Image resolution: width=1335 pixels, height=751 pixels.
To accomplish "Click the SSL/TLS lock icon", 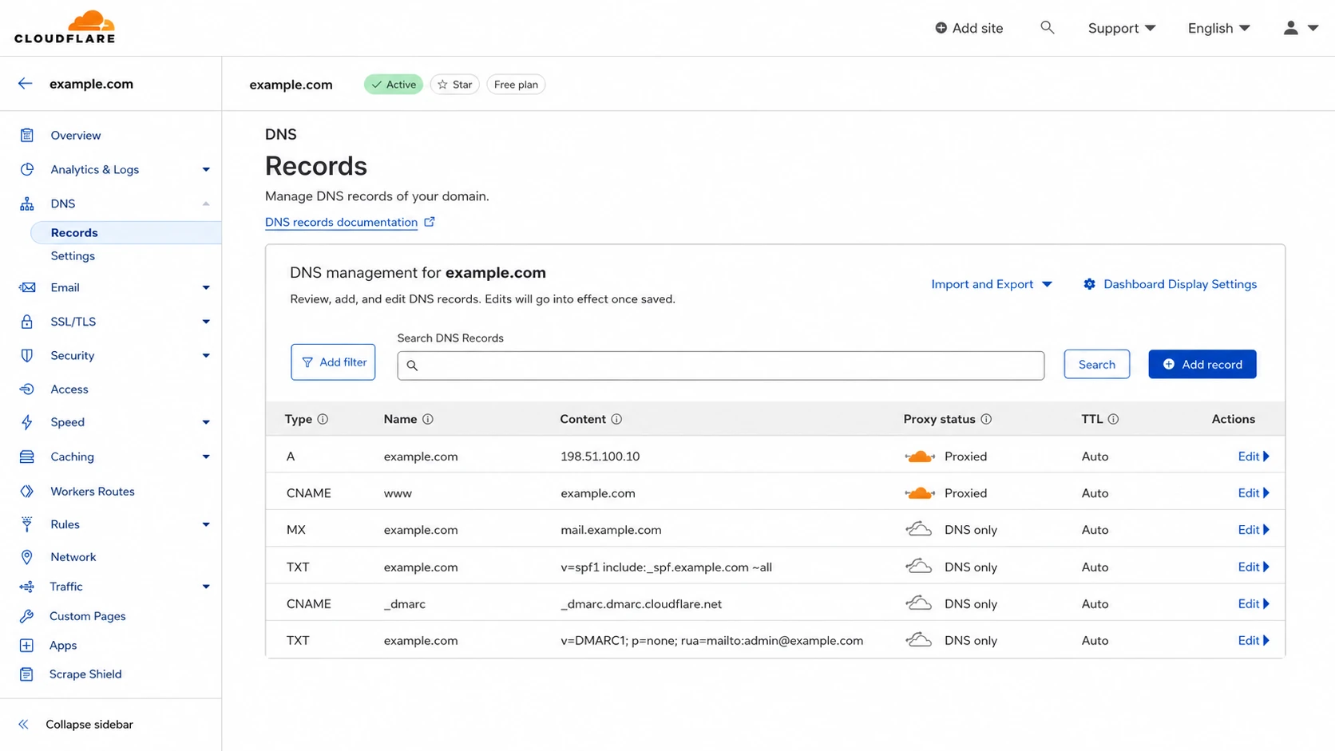I will click(27, 322).
